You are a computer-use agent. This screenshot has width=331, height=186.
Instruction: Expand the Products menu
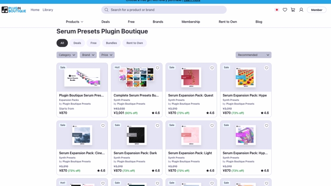74,22
